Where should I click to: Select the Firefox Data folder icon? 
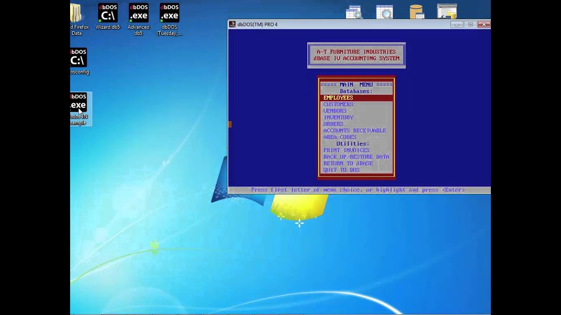(78, 19)
